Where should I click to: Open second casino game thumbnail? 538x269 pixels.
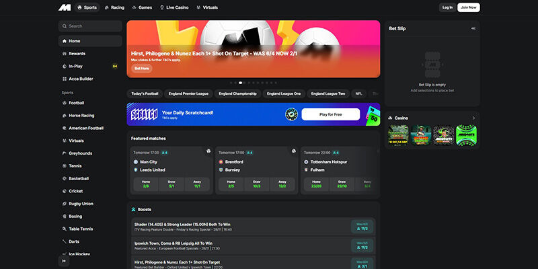click(421, 135)
